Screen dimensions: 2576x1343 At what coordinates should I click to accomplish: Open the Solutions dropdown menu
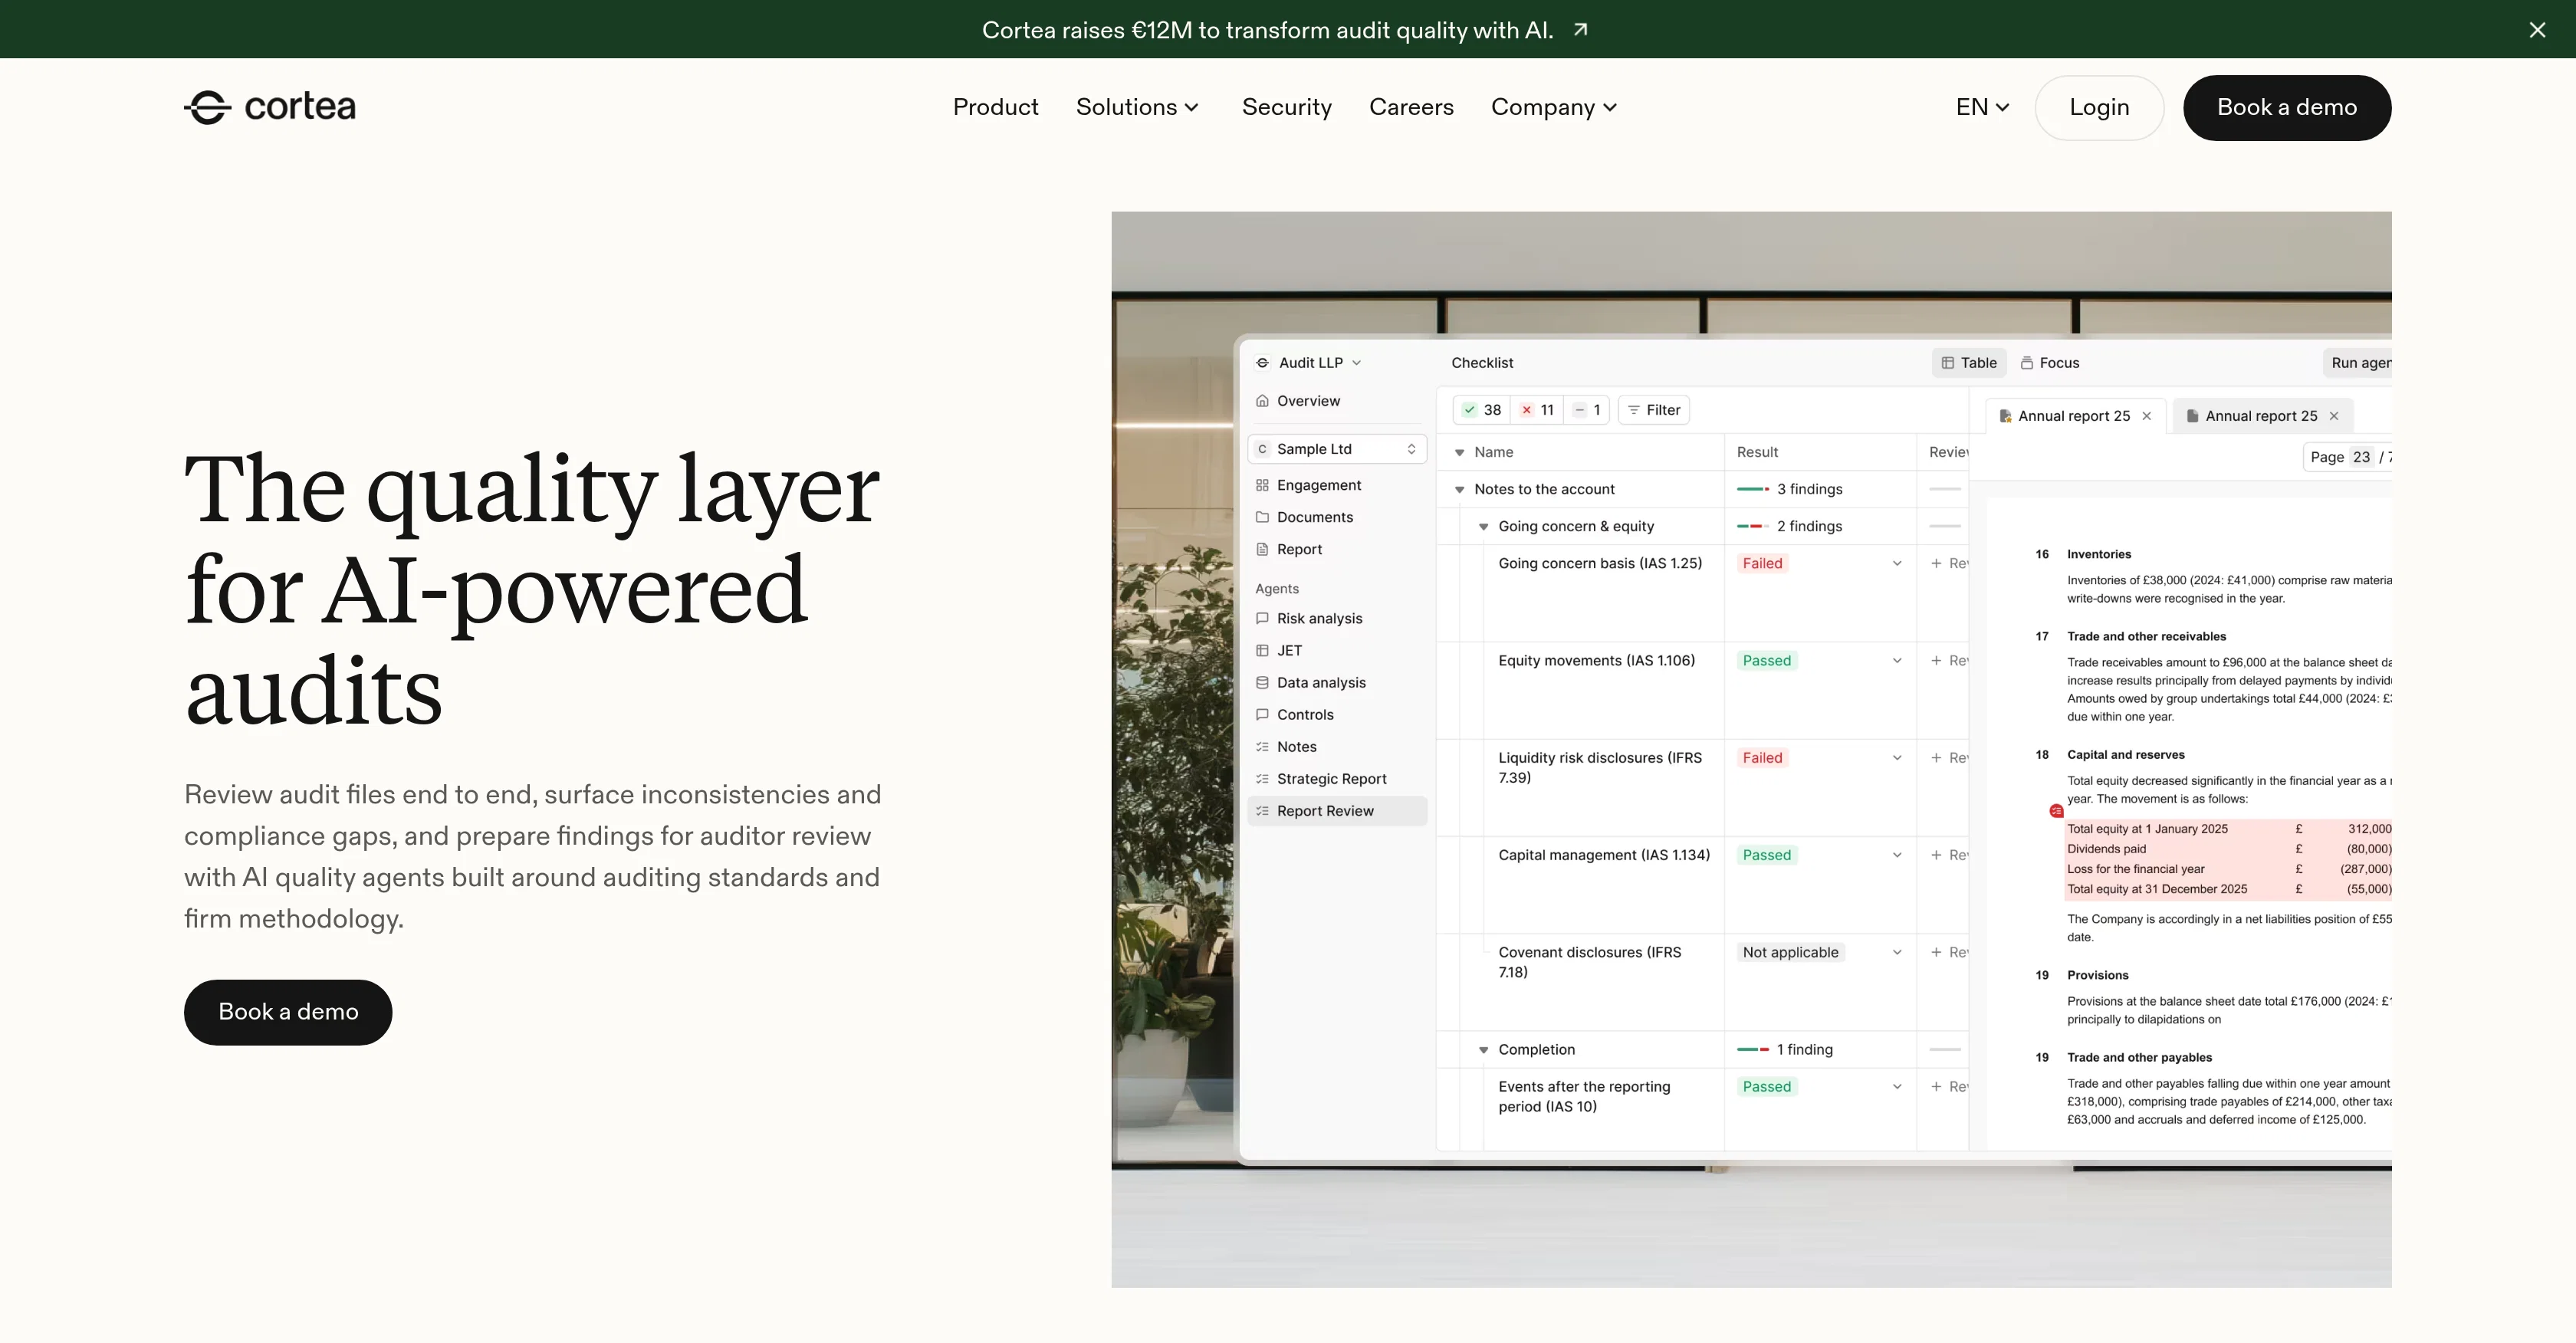pyautogui.click(x=1137, y=107)
